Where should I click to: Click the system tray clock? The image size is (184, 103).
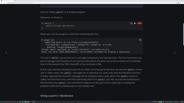[182, 102]
